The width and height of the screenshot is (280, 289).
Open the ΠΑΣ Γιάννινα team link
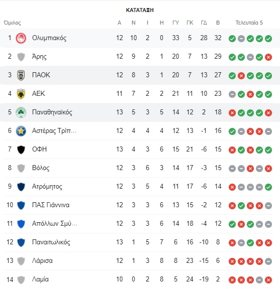(51, 205)
